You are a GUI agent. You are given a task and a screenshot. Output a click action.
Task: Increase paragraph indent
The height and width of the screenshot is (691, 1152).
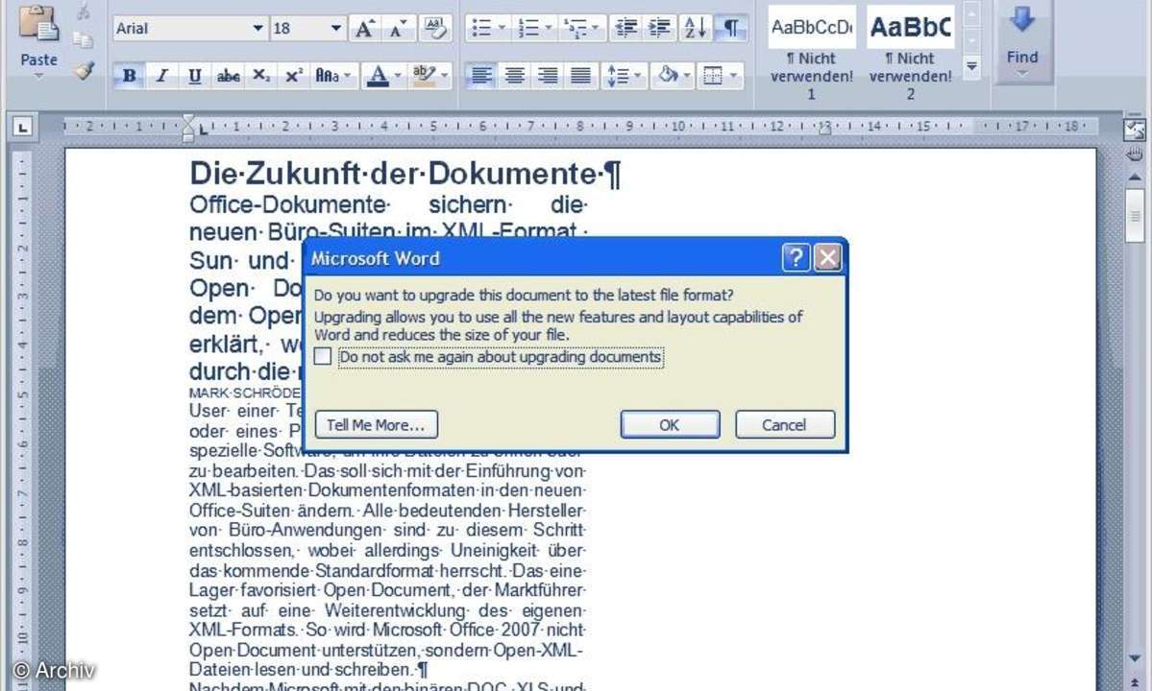660,29
